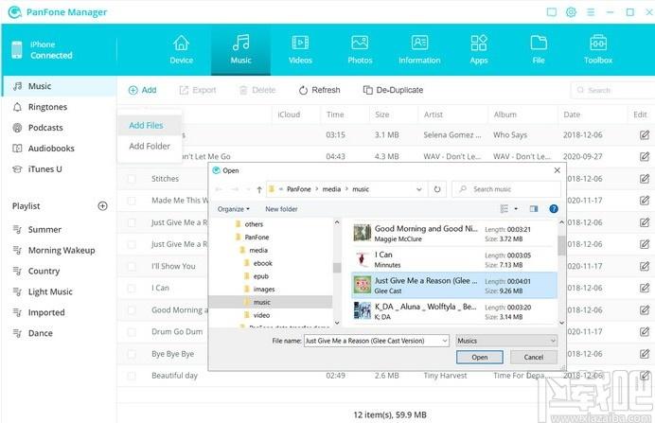655x423 pixels.
Task: Edit the Beautiful day song
Action: point(645,376)
